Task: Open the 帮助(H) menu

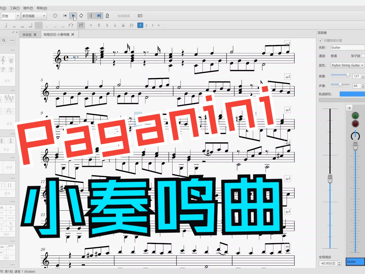Action: pyautogui.click(x=42, y=8)
